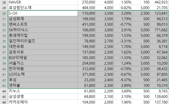Select the 대한유화 cell

click(43, 47)
